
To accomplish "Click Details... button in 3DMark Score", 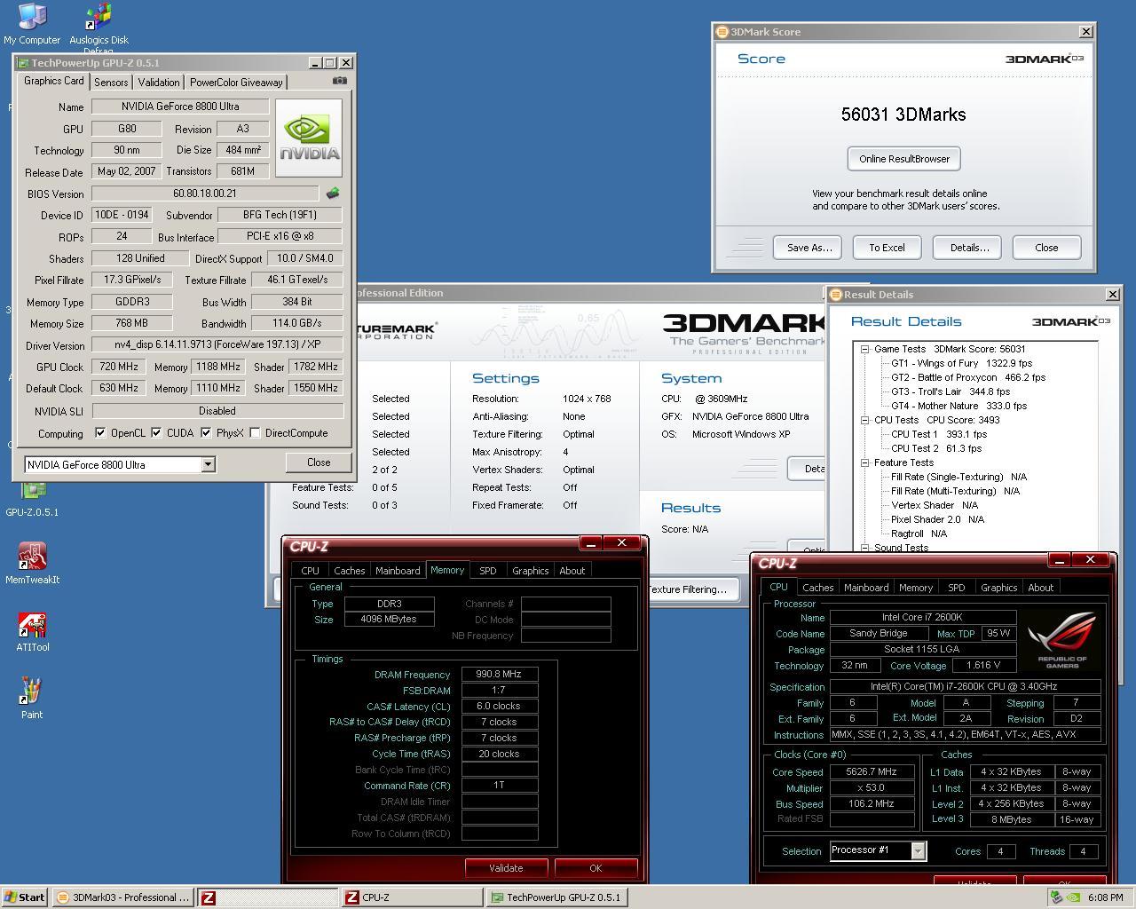I will point(969,248).
